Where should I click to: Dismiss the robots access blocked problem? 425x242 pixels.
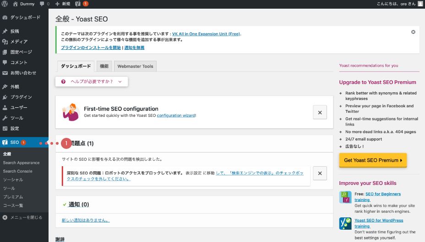click(320, 173)
